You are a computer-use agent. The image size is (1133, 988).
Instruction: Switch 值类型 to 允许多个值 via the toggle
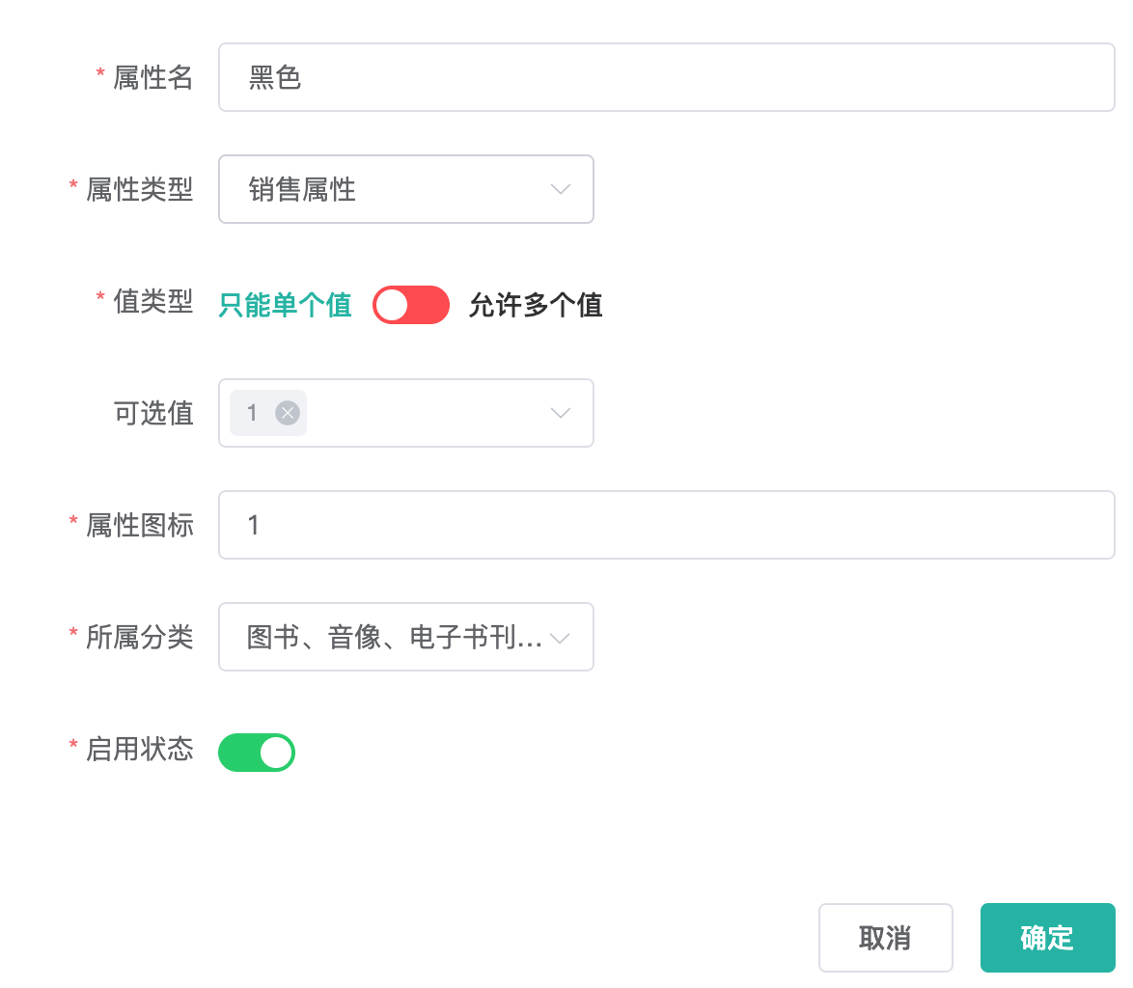tap(411, 305)
